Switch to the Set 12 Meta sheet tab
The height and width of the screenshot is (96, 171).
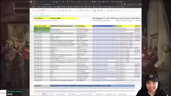point(99,94)
